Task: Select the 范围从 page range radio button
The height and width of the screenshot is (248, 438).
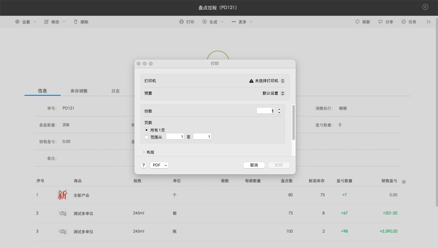Action: [147, 137]
